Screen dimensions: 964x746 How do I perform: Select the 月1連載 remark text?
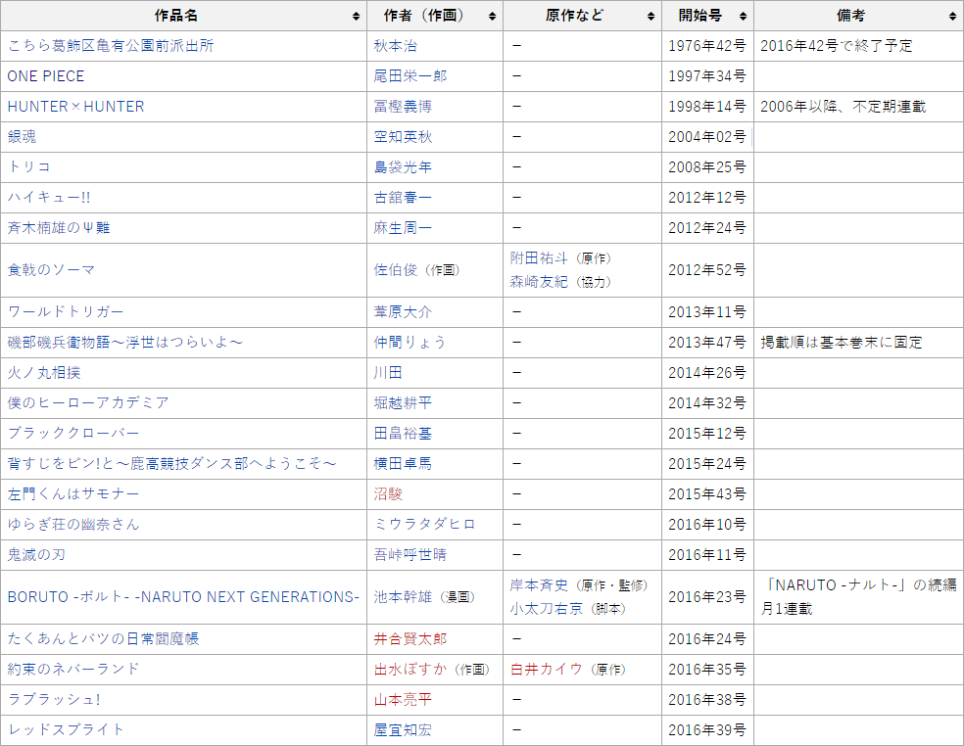point(787,609)
